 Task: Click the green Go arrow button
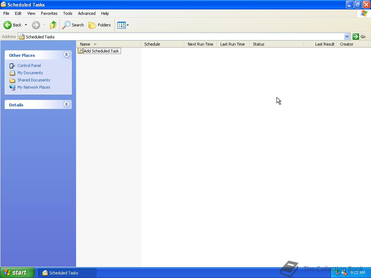[x=356, y=37]
